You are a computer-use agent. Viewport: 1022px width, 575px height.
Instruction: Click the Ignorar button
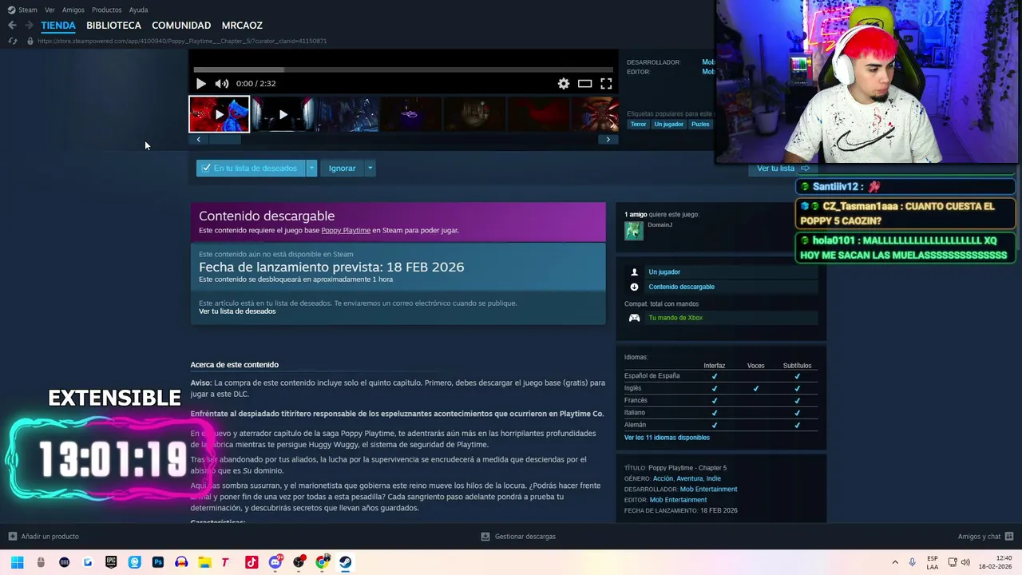pos(342,168)
